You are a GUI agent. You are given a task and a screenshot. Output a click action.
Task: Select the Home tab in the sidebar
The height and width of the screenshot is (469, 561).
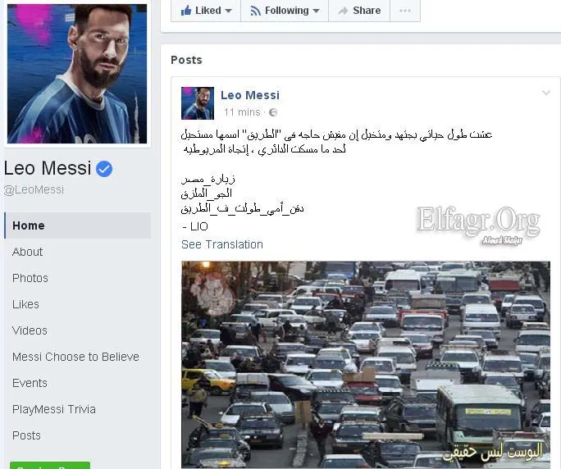(78, 225)
